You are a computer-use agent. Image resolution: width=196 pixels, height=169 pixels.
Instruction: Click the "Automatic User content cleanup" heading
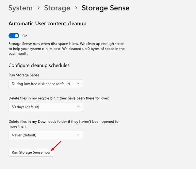(47, 23)
